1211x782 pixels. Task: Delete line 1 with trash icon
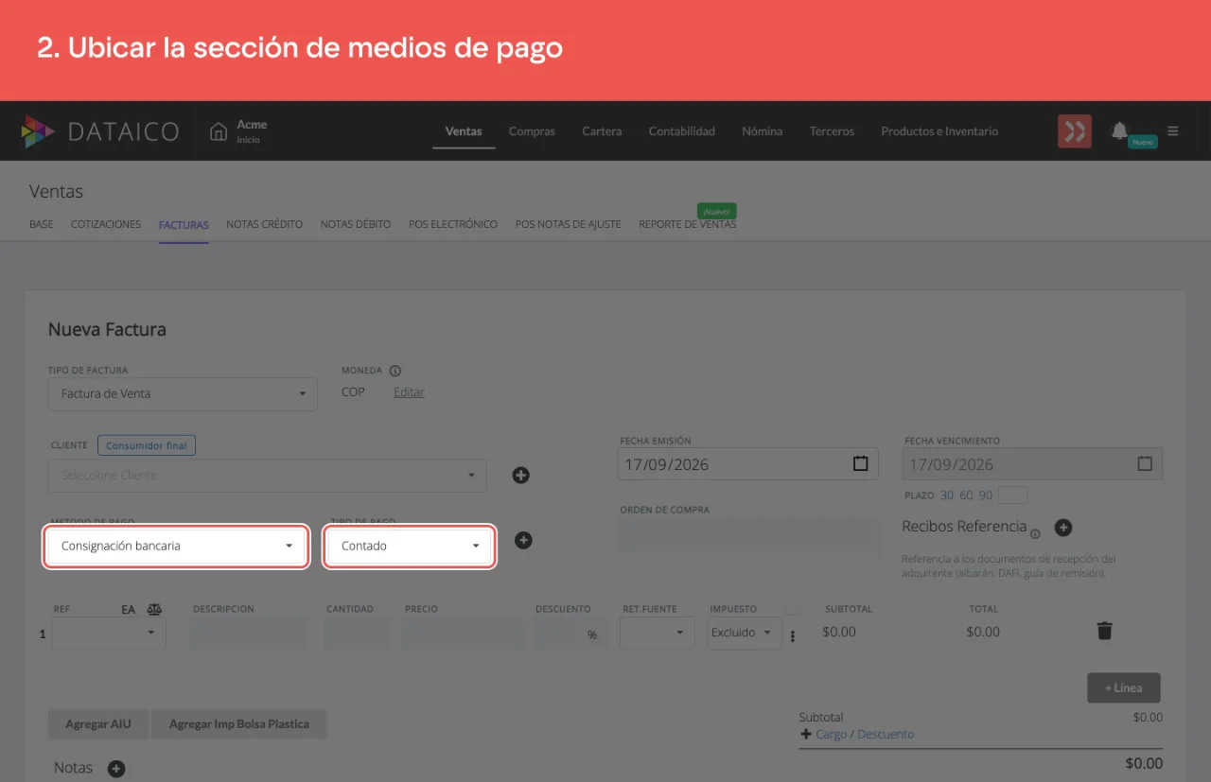[x=1104, y=631]
